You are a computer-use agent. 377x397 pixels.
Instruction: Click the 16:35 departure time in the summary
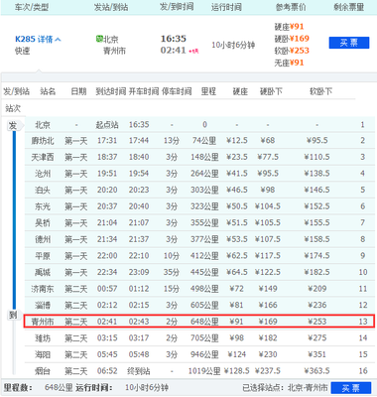(174, 39)
